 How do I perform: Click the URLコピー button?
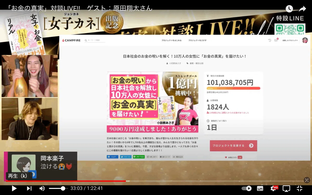tap(152, 157)
